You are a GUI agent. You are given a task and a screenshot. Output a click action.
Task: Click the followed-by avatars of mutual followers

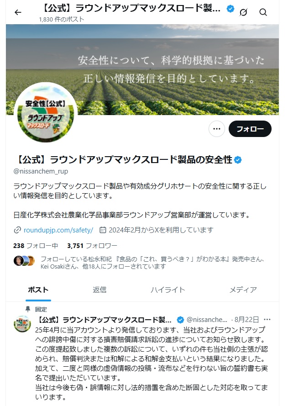(24, 261)
